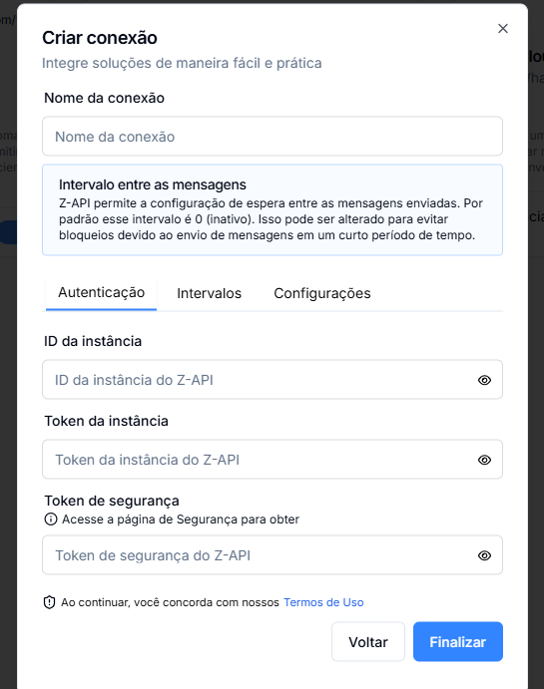
Task: Close the Criar conexão dialog
Action: pos(503,29)
